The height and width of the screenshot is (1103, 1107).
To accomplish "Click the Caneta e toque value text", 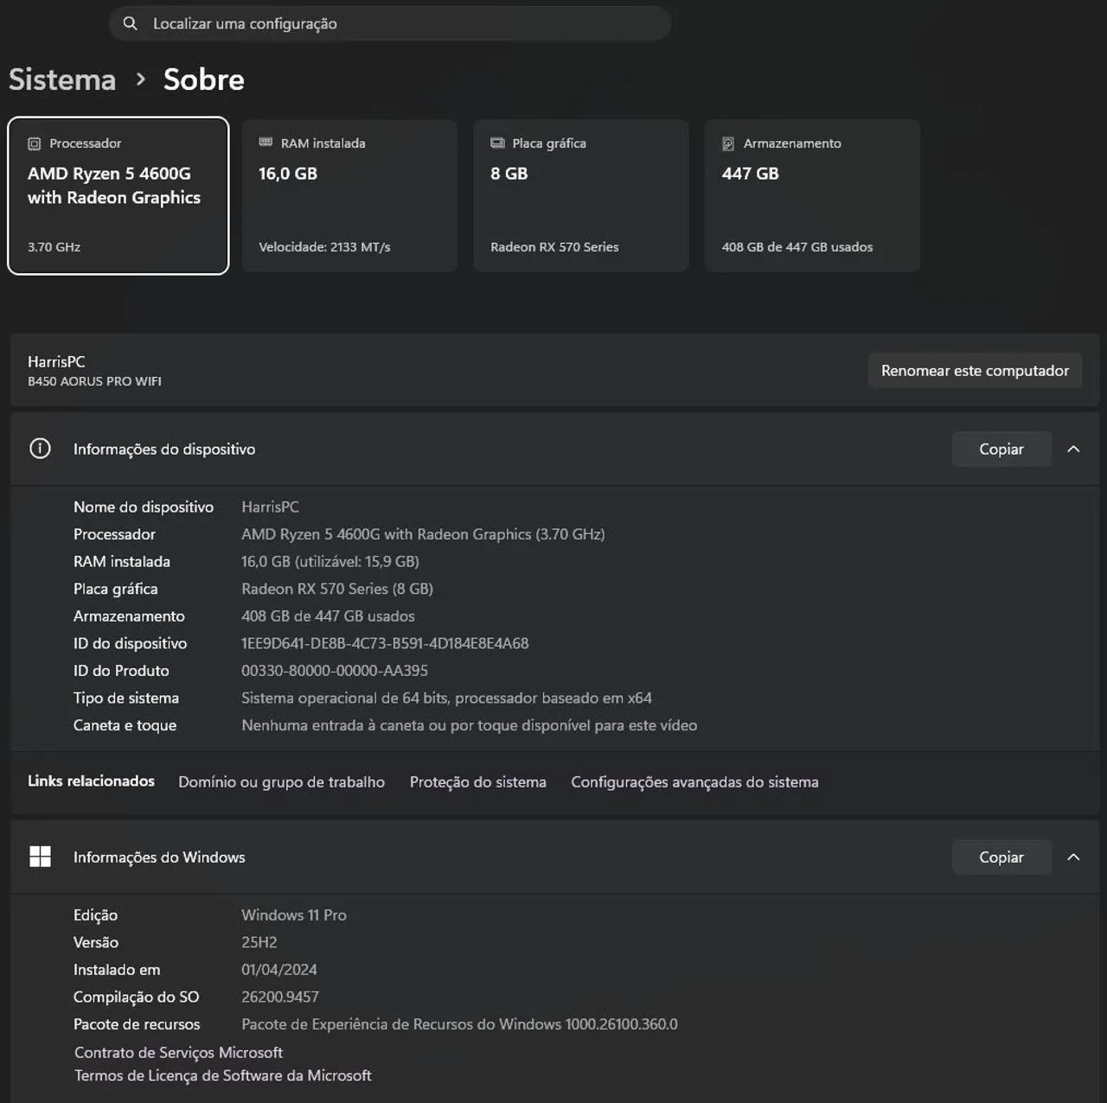I will point(470,725).
